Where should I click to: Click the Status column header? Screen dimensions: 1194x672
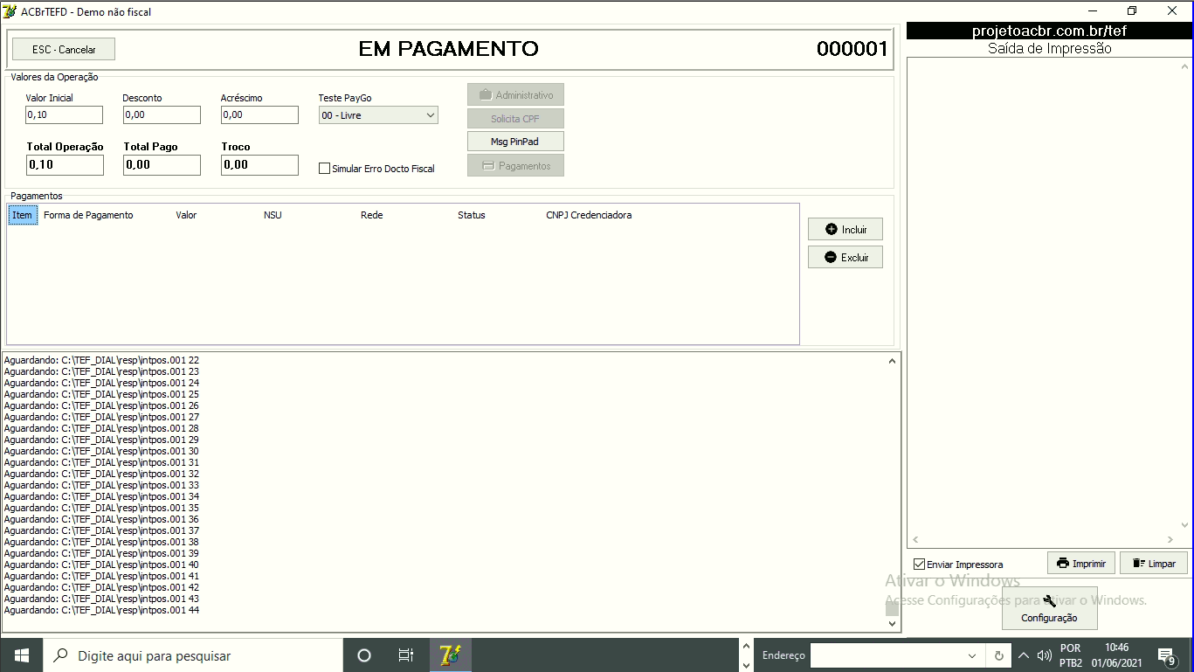[472, 215]
